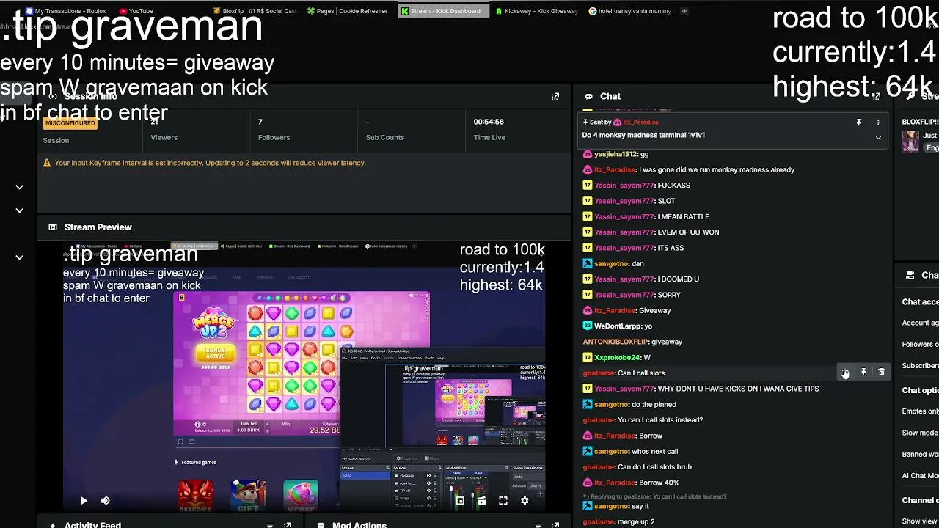Expand the pinned message with the chevron
The width and height of the screenshot is (939, 528).
877,137
